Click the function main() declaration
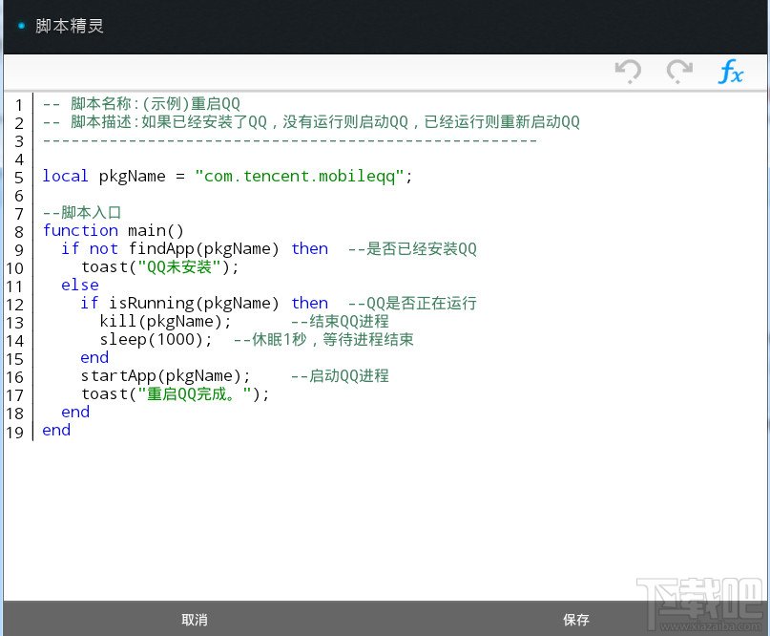This screenshot has width=770, height=636. [113, 230]
